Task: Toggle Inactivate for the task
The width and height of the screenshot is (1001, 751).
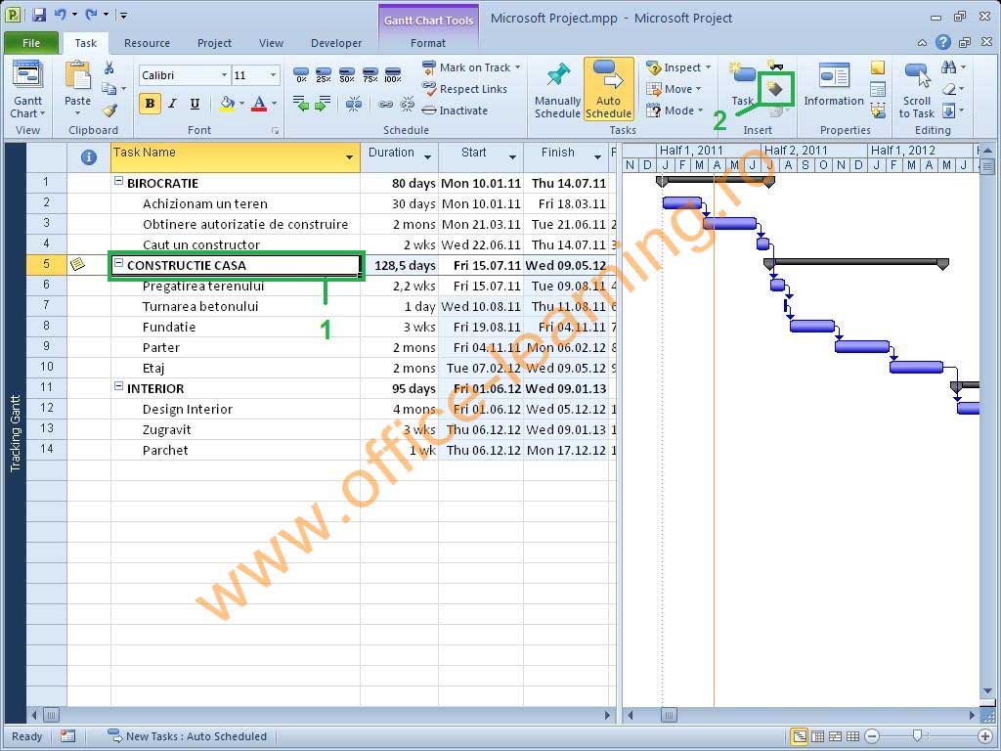Action: pos(455,110)
